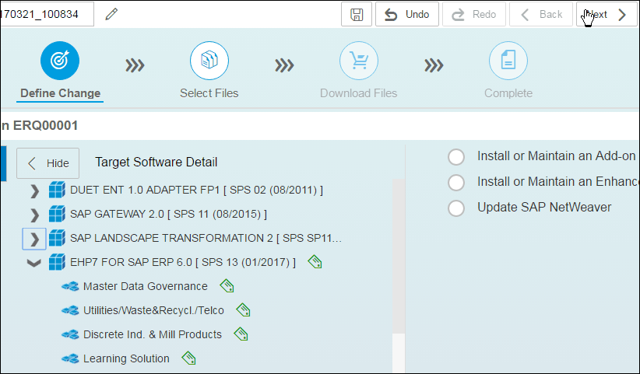Click the pencil edit name icon
Viewport: 640px width, 374px height.
112,15
